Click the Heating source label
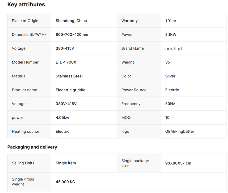The height and width of the screenshot is (193, 228). coord(26,131)
